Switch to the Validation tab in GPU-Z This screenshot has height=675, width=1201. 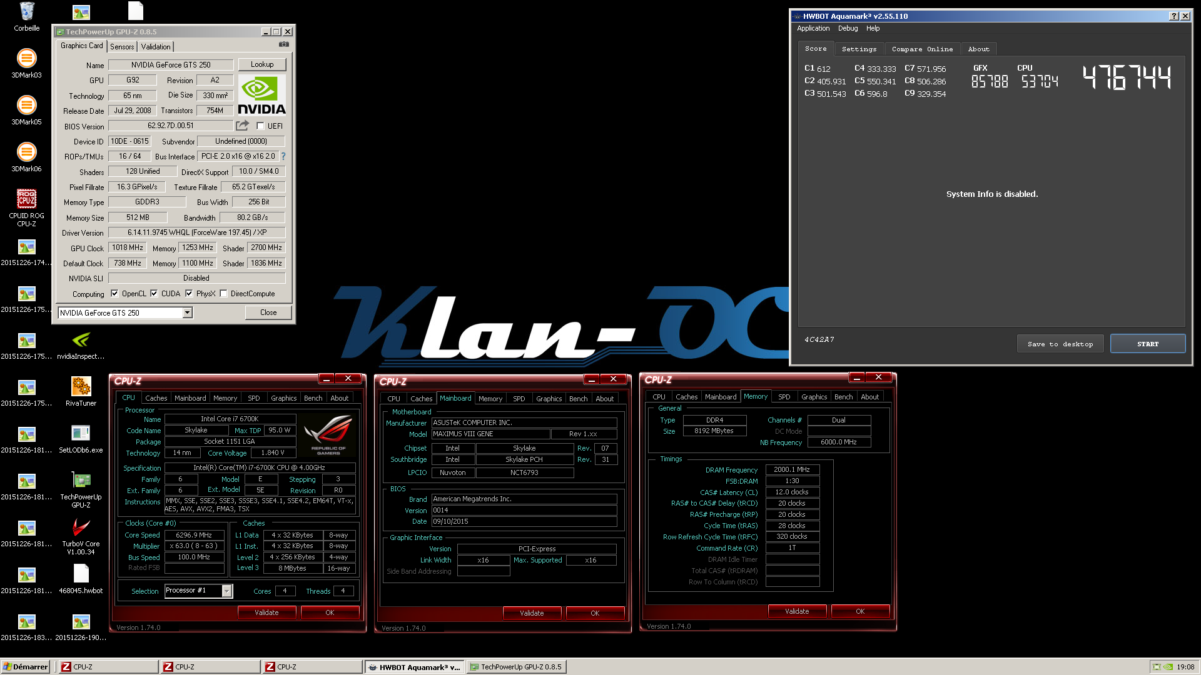[156, 47]
